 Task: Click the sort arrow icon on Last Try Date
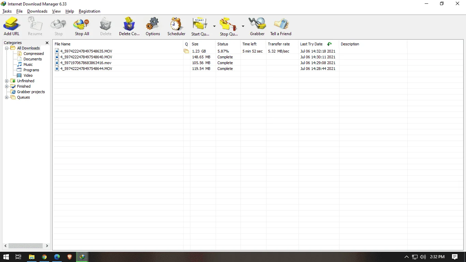pos(329,44)
